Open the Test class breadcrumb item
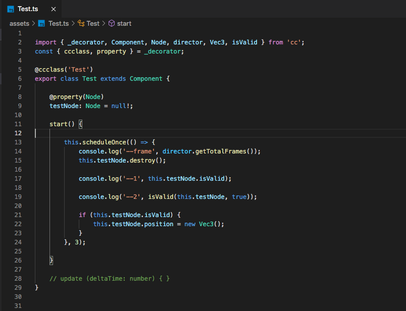The height and width of the screenshot is (311, 406). coord(93,24)
